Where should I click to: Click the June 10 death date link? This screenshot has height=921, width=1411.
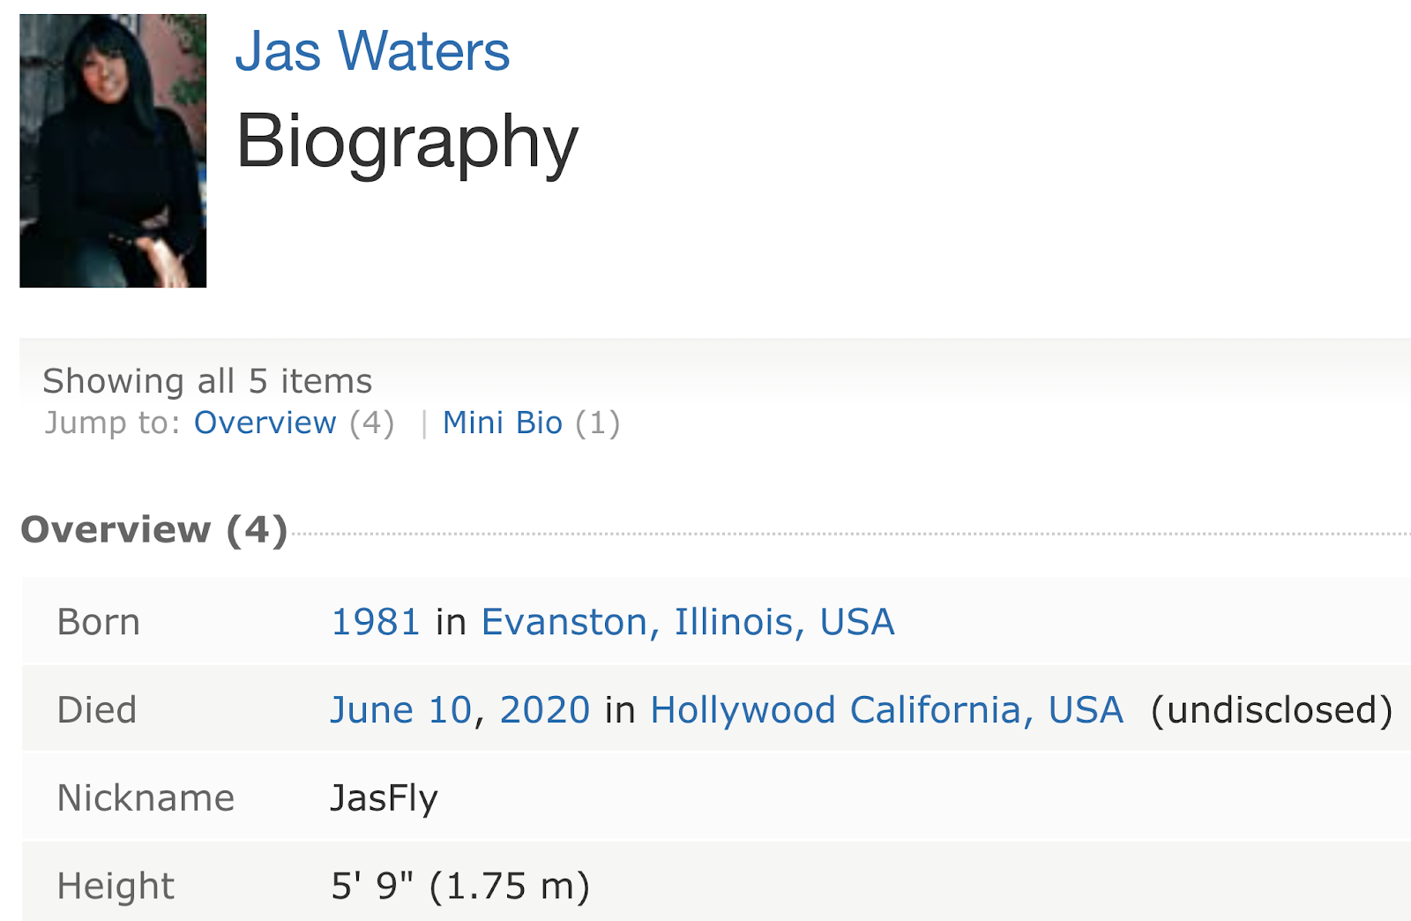(x=401, y=710)
